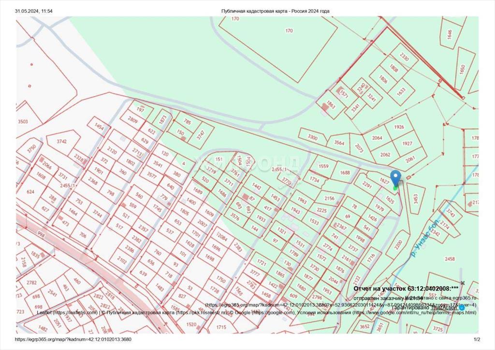Select parcel 1442 on the map
The width and height of the screenshot is (495, 350).
click(x=256, y=187)
